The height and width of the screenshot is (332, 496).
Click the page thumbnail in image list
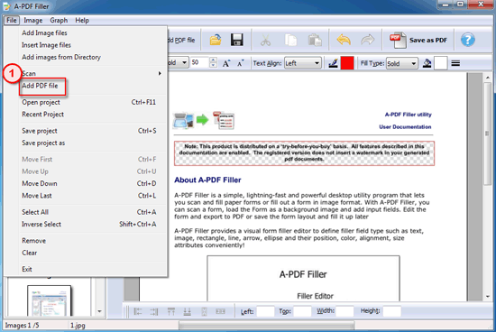(x=49, y=300)
